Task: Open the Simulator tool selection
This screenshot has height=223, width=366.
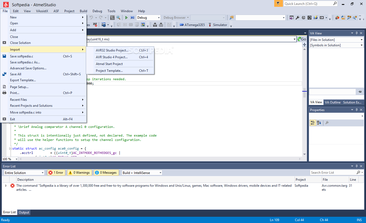Action: point(218,25)
